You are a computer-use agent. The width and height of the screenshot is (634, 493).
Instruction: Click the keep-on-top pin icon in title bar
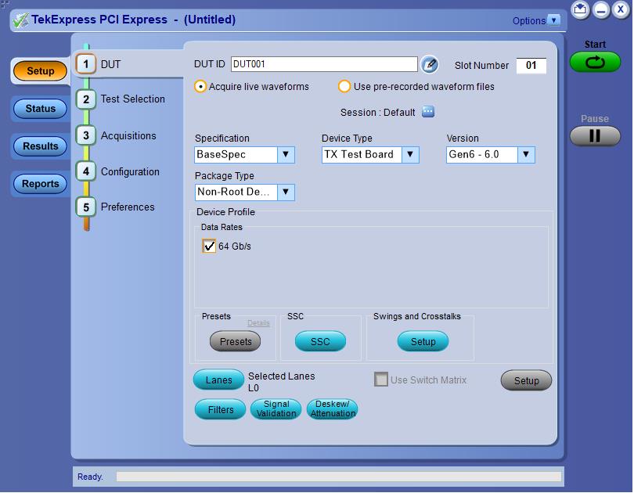tap(580, 10)
